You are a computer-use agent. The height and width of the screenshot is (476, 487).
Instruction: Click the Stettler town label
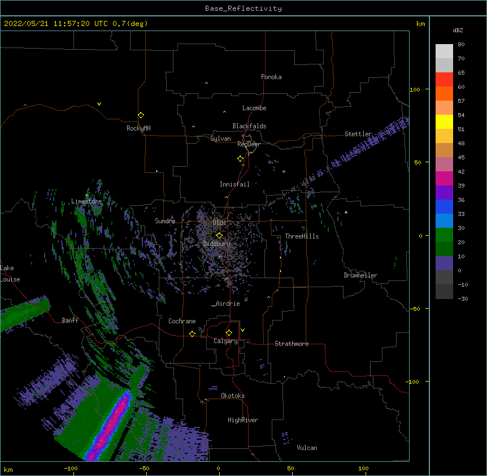(x=358, y=134)
